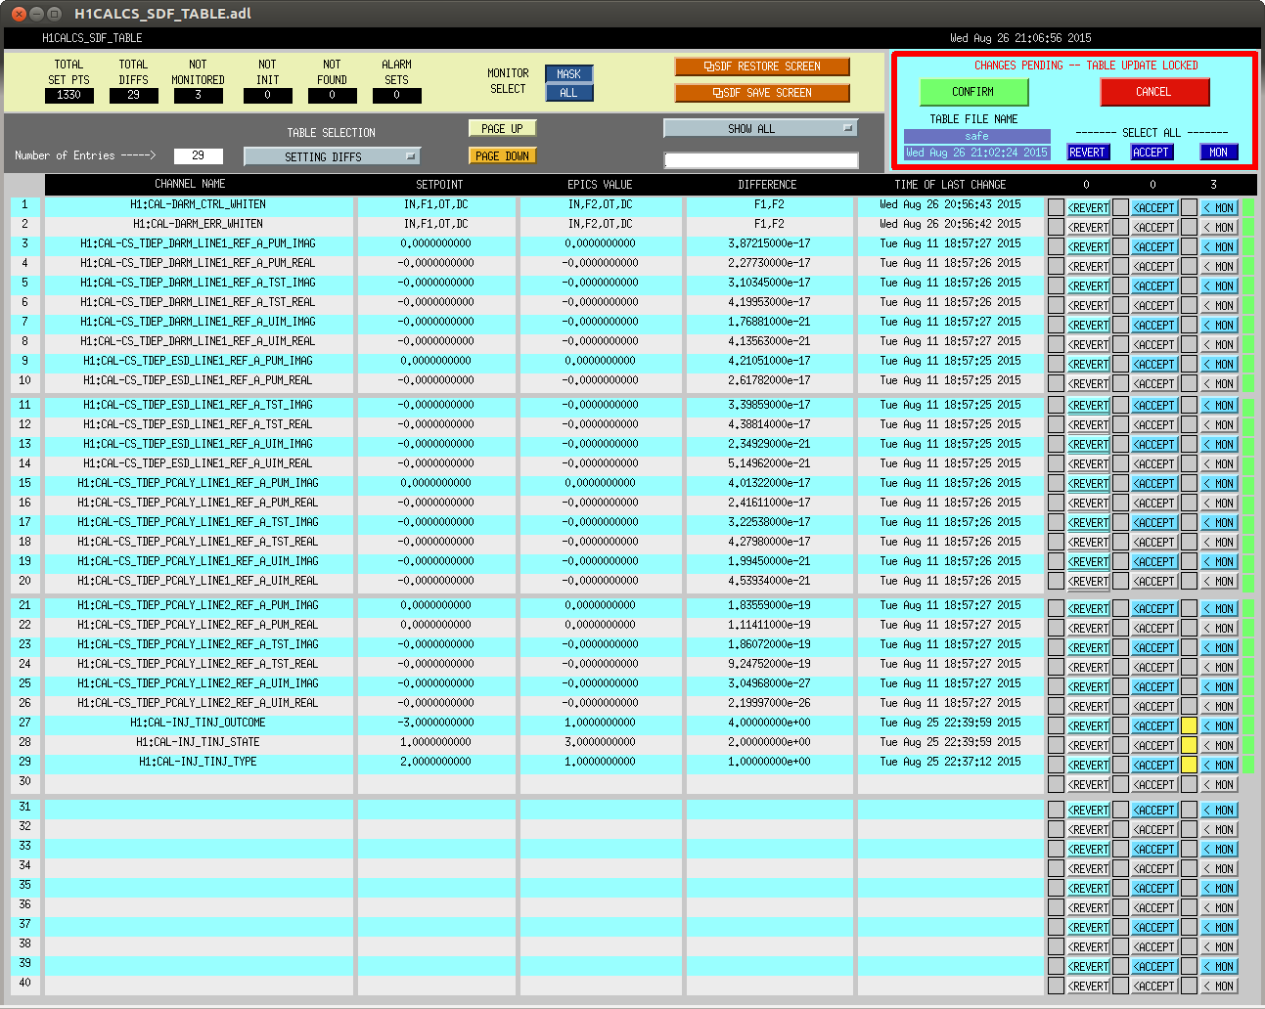Confirm the pending table changes

coord(973,92)
